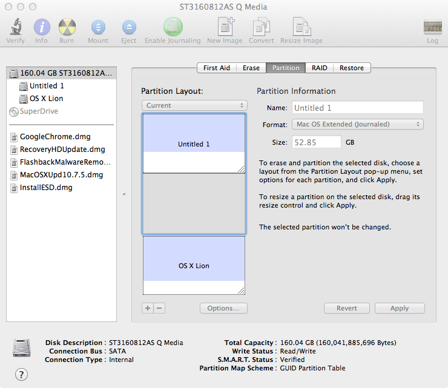Open the Partition Layout Current dropdown
The width and height of the screenshot is (448, 388).
coord(194,105)
